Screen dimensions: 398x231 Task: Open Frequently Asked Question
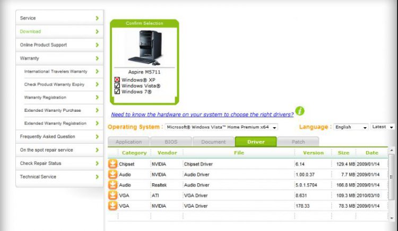click(x=59, y=137)
